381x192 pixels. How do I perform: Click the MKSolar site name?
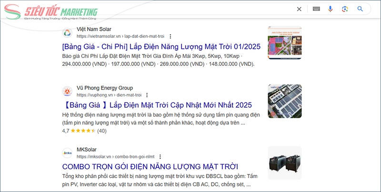point(87,150)
